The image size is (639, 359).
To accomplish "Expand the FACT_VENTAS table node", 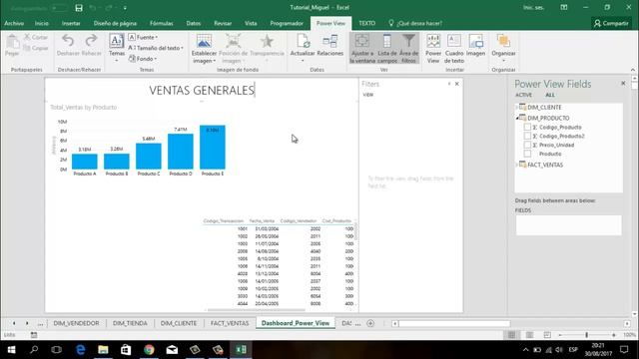I will point(517,165).
